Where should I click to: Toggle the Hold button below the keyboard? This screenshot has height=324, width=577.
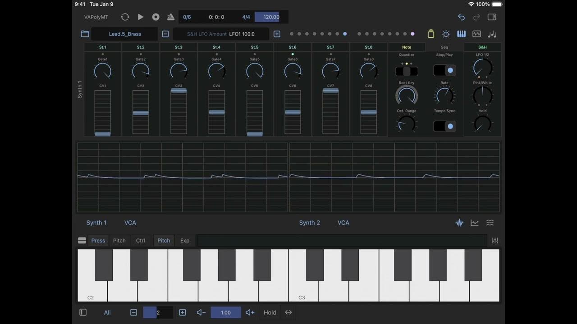[270, 312]
